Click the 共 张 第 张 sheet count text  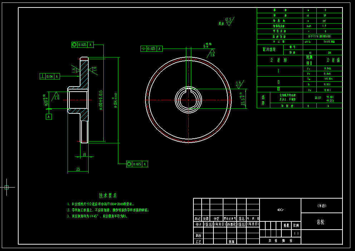(x=280, y=241)
